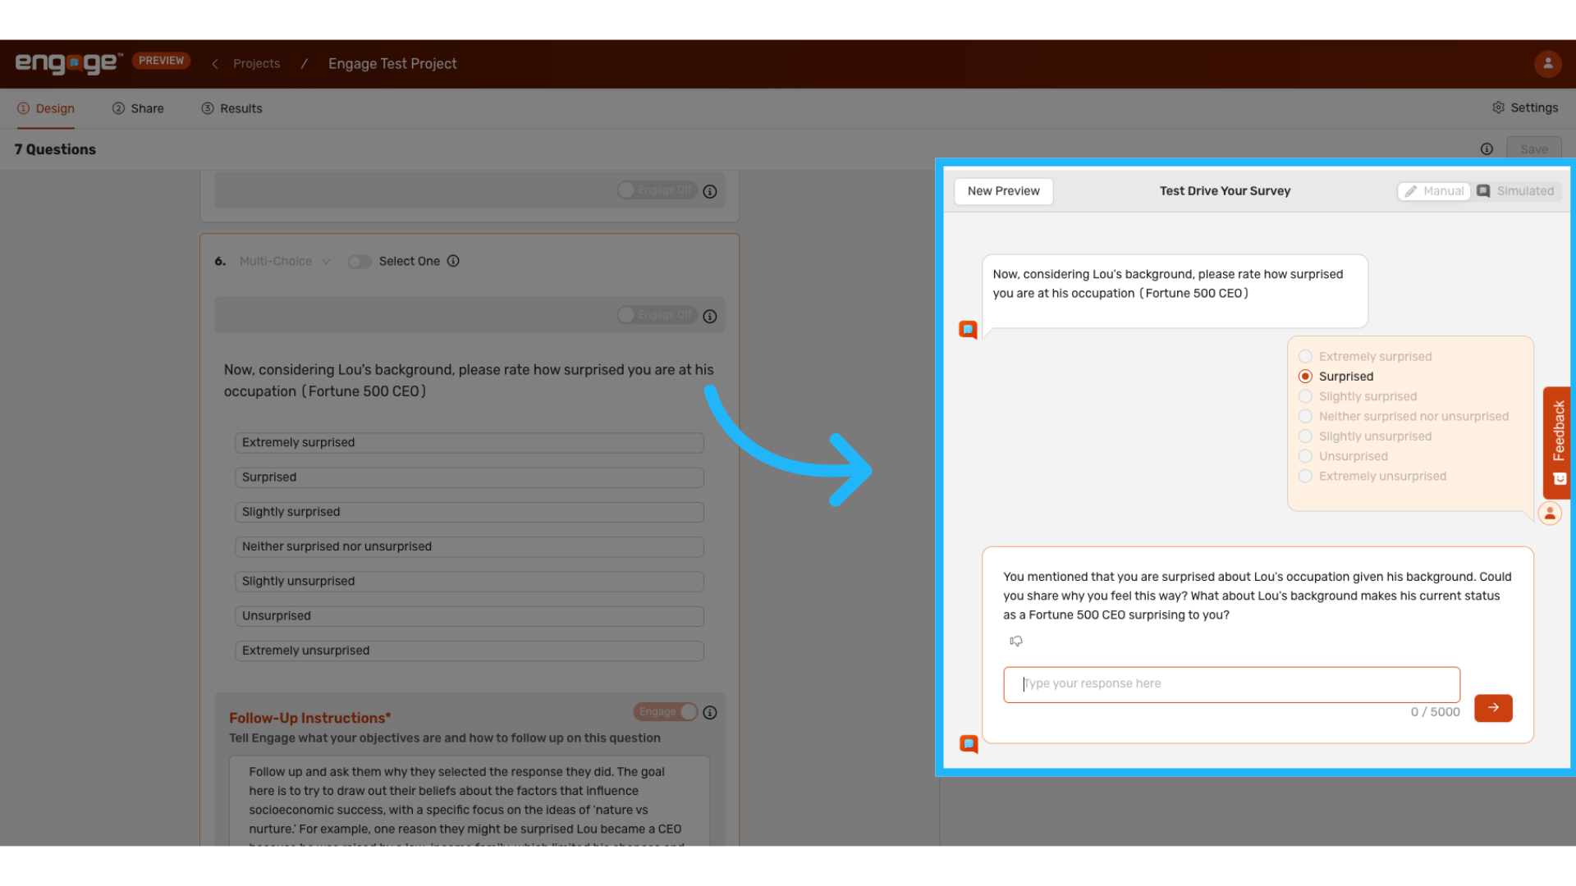
Task: Click info icon next to Save button
Action: click(x=1487, y=148)
